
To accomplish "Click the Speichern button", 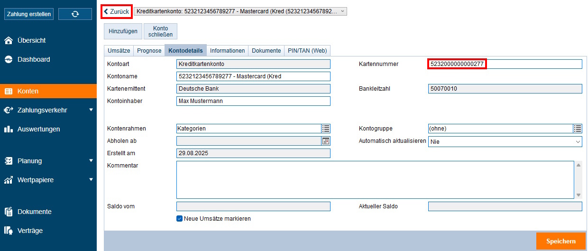I will click(560, 241).
